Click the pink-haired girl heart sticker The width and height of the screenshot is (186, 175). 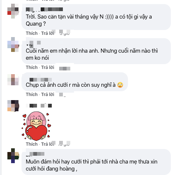[x=36, y=126]
